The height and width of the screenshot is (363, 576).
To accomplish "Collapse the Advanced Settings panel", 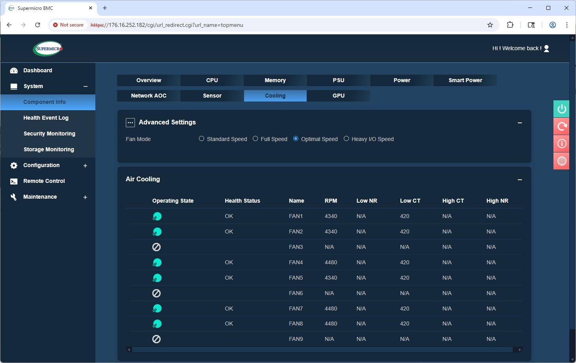I will (520, 123).
